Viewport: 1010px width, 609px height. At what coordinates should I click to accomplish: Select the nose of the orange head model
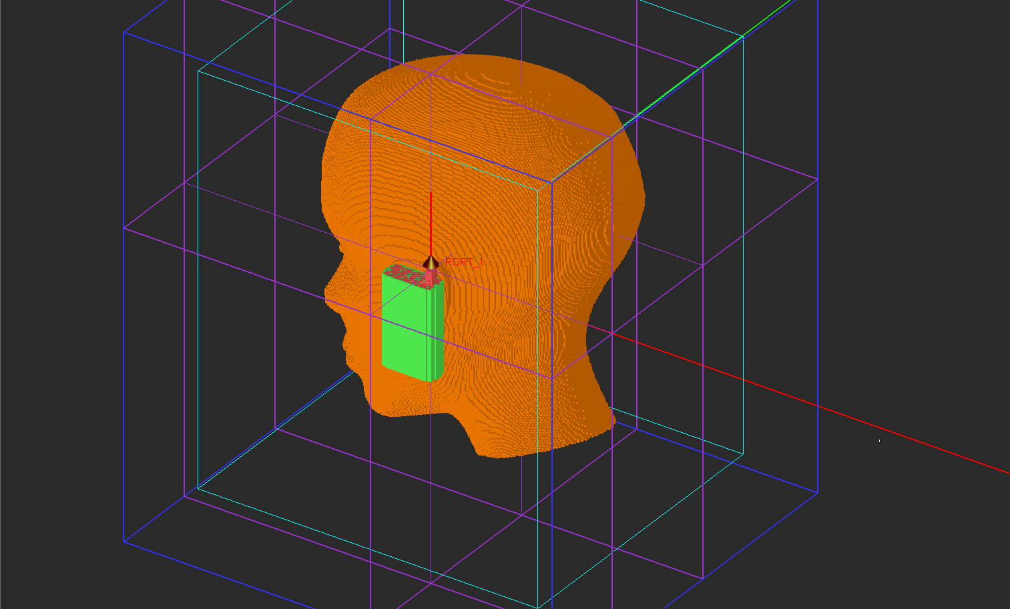332,290
